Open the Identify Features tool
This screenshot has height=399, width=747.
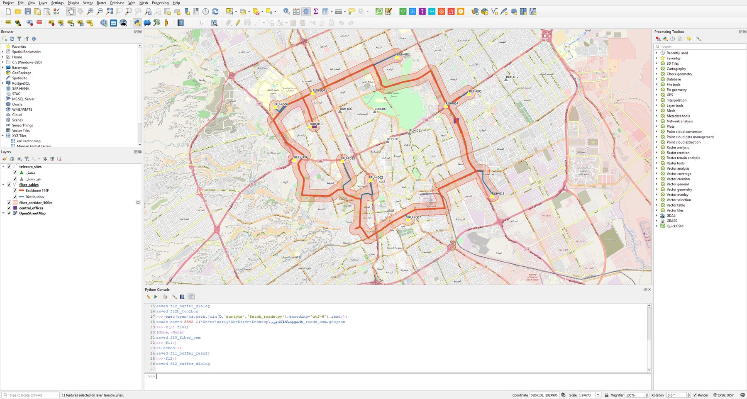click(286, 12)
